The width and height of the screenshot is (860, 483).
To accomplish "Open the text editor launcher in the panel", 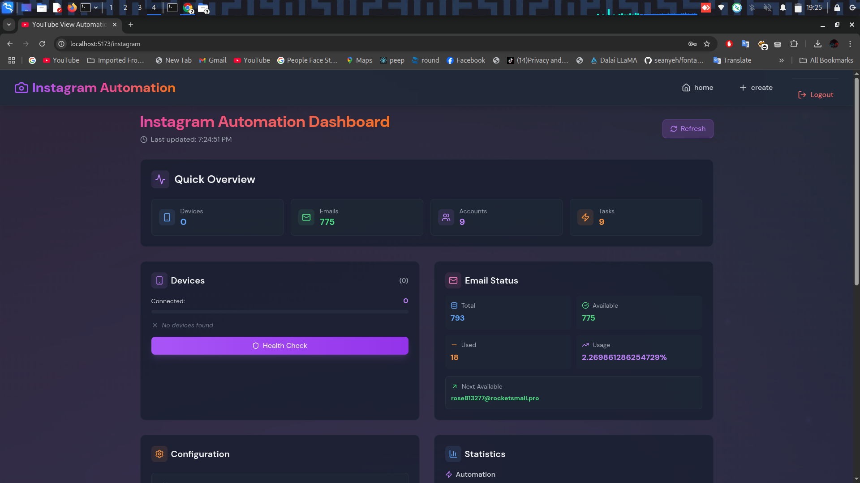I will [x=57, y=8].
